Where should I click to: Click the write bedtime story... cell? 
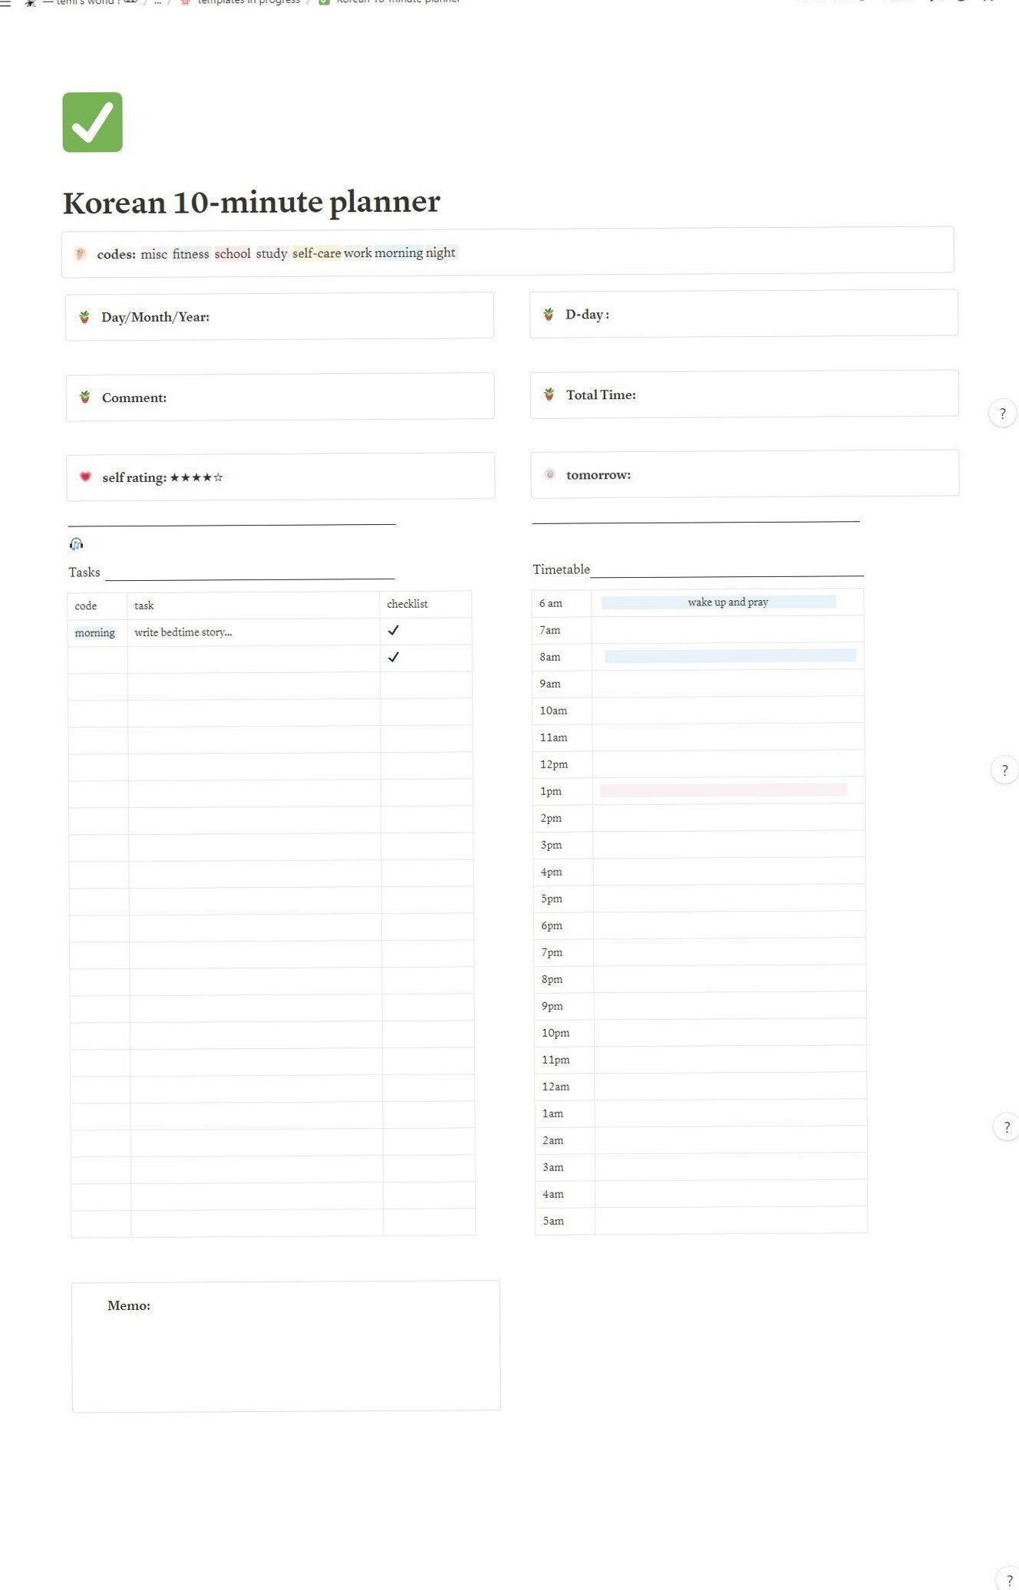(x=254, y=632)
